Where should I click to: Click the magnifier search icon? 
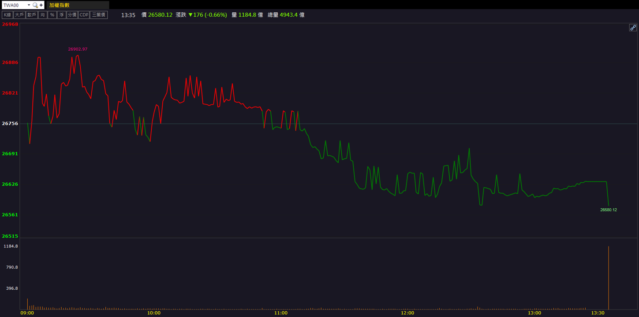[x=35, y=5]
